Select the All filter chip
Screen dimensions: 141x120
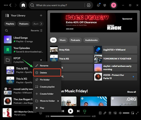53,40
